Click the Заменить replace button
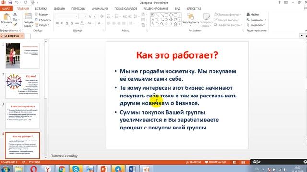This screenshot has width=307, height=172. click(256, 20)
